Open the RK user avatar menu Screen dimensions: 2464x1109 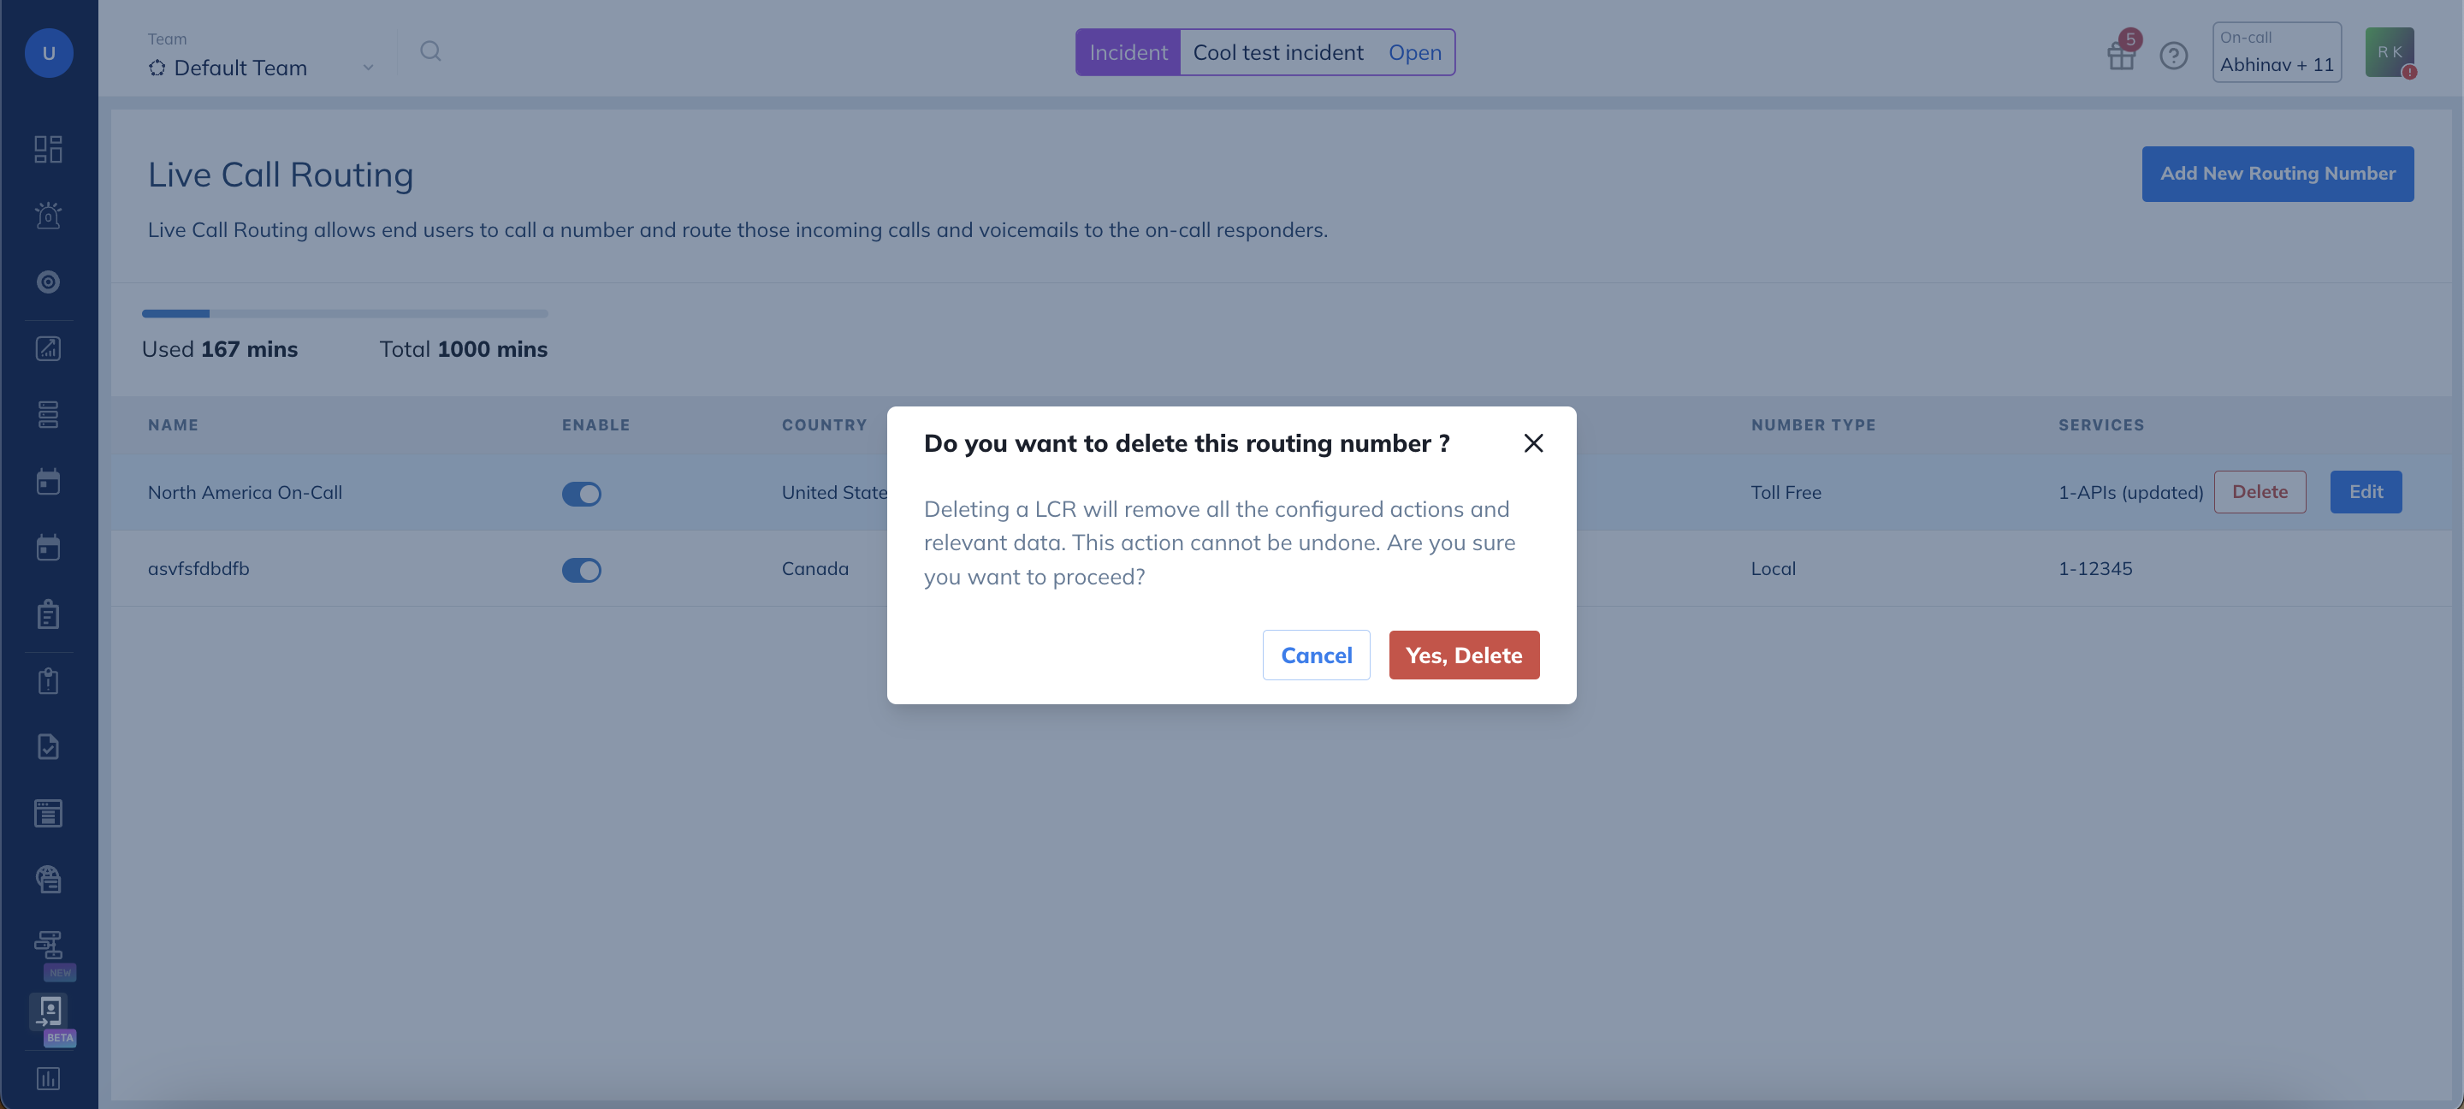coord(2389,53)
